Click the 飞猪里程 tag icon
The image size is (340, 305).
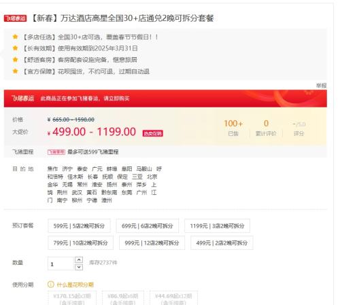56,152
